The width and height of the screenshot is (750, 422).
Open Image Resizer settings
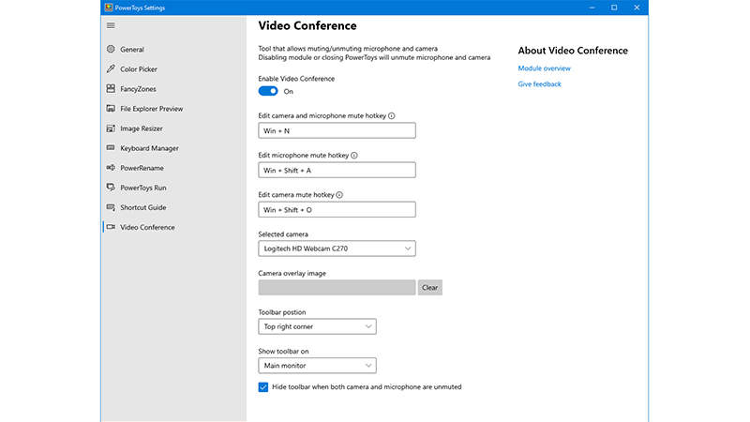coord(142,128)
